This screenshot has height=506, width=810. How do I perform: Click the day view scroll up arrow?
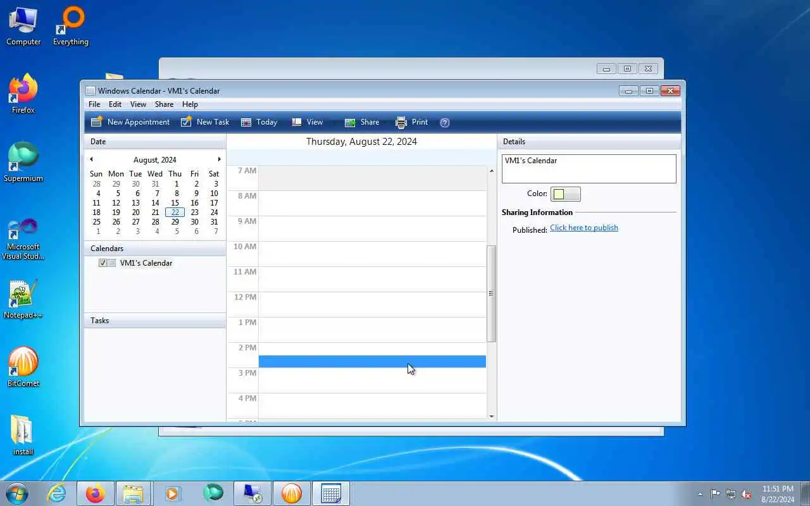(x=492, y=171)
